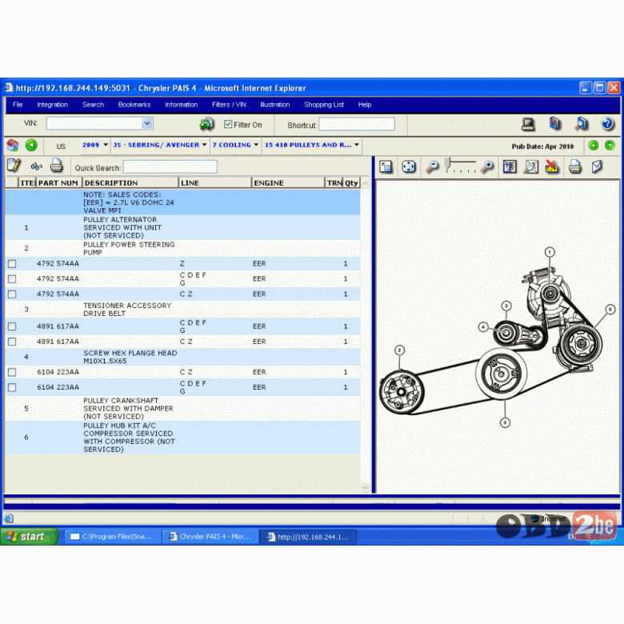The width and height of the screenshot is (624, 624).
Task: Zoom in the illustration with plus magnifier
Action: 487,166
